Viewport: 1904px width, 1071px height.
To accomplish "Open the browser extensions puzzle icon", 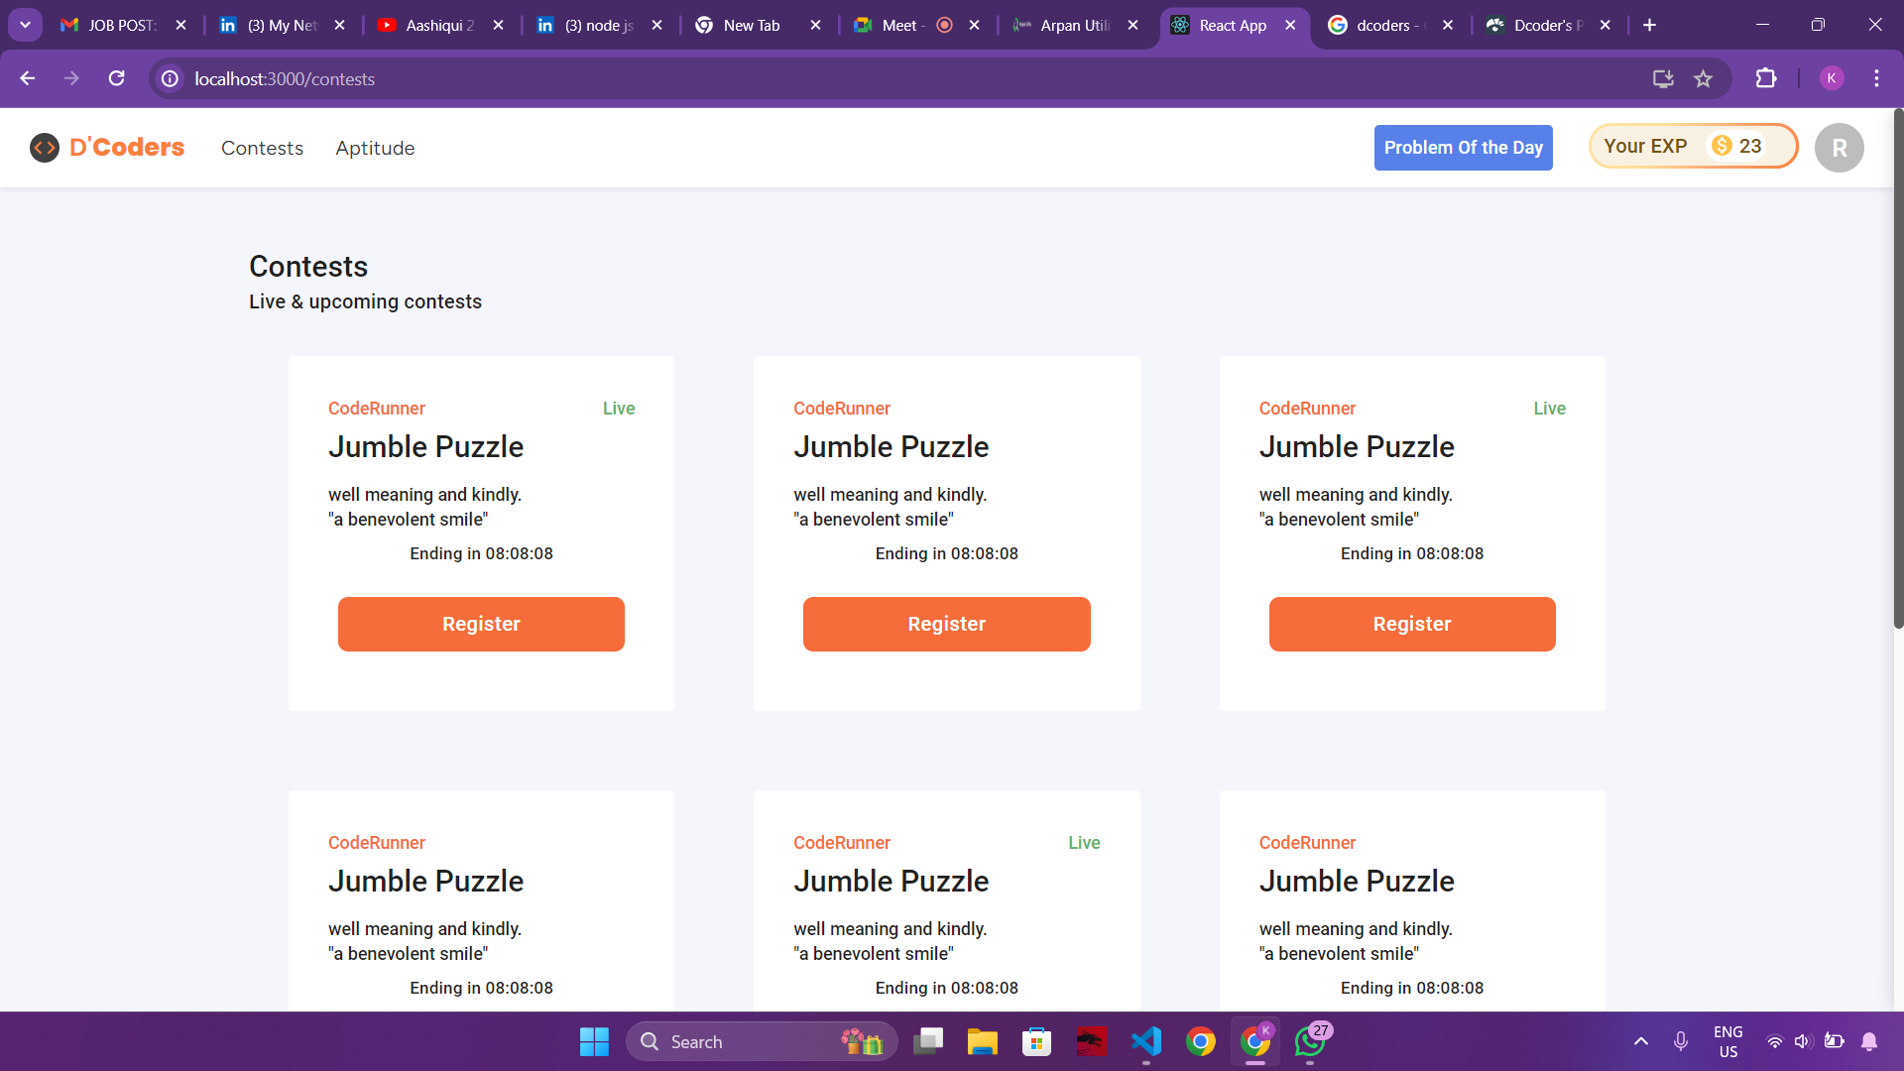I will click(1766, 78).
